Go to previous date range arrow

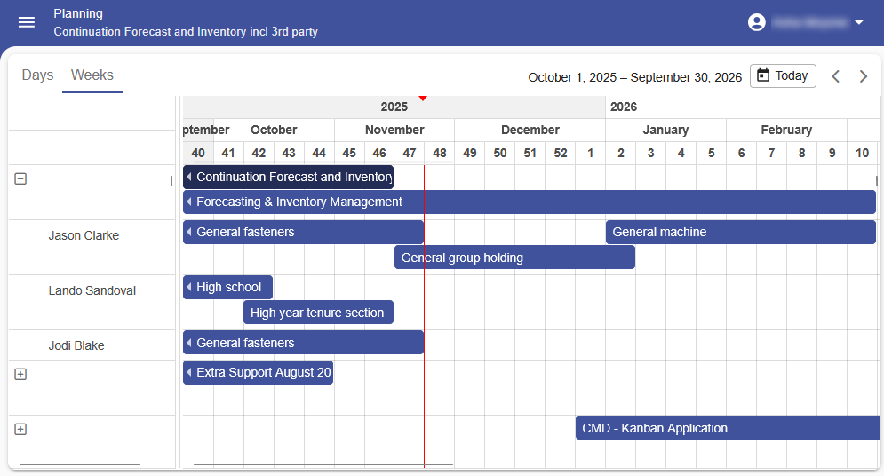pos(835,76)
